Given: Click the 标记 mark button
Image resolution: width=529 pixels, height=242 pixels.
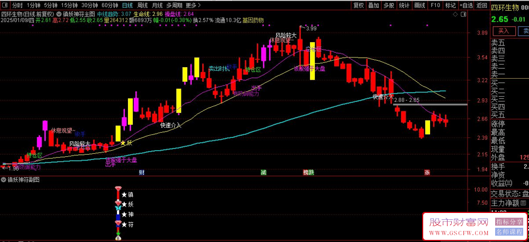Looking at the screenshot, I should [450, 5].
